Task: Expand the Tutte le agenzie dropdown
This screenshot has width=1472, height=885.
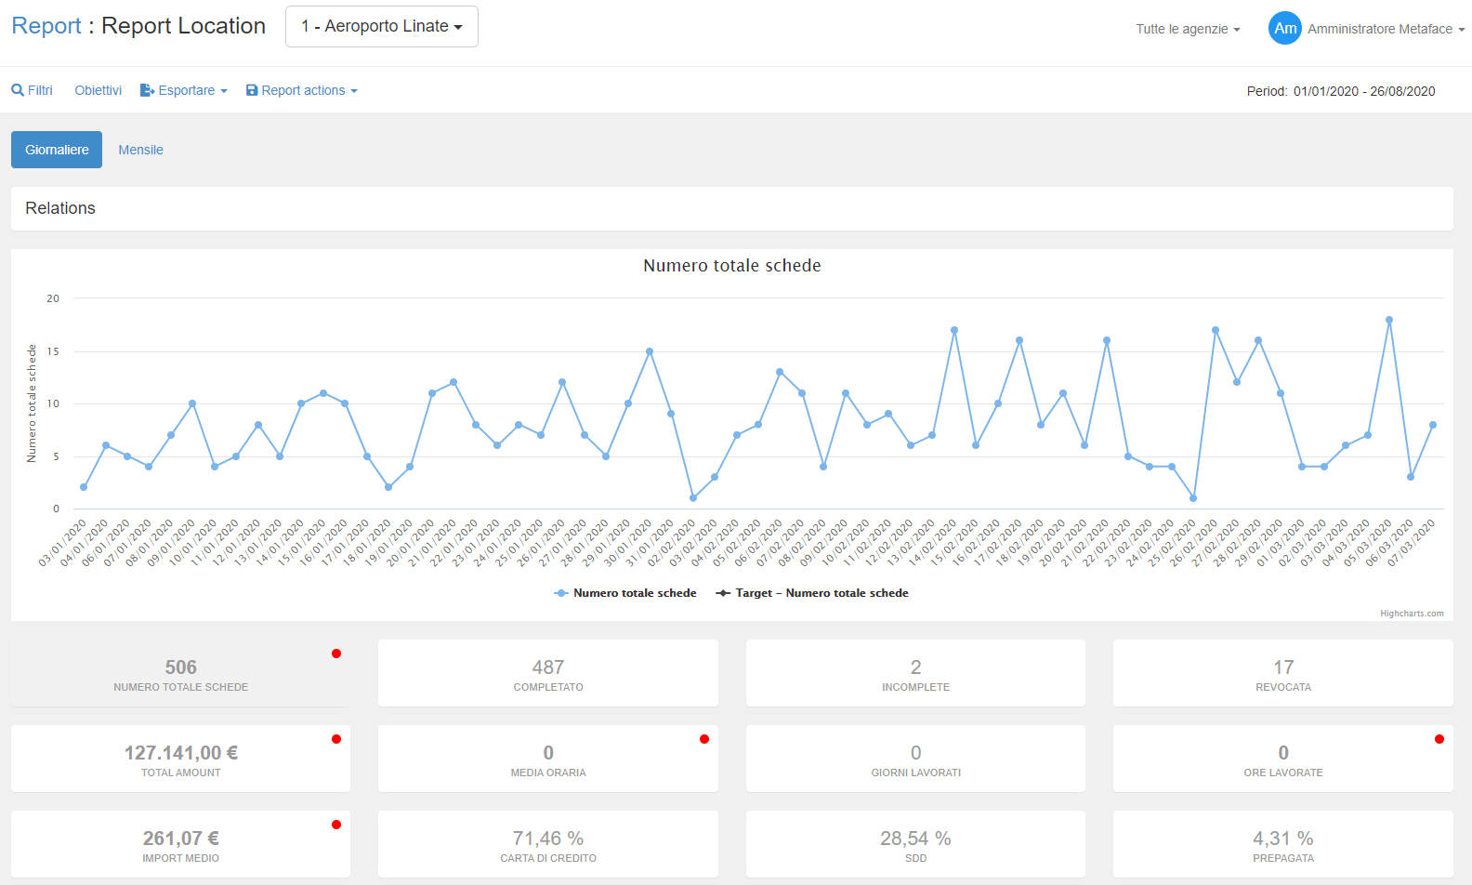Action: coord(1188,29)
